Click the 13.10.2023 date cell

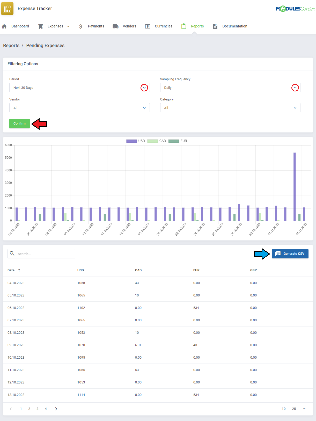[x=16, y=395]
